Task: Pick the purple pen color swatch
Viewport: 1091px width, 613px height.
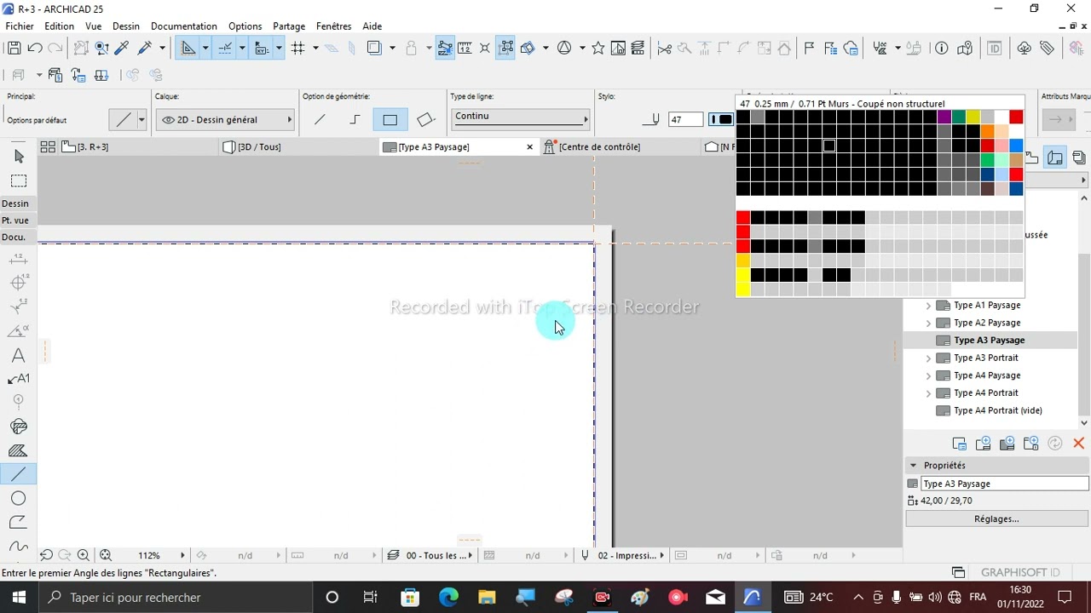Action: (944, 117)
